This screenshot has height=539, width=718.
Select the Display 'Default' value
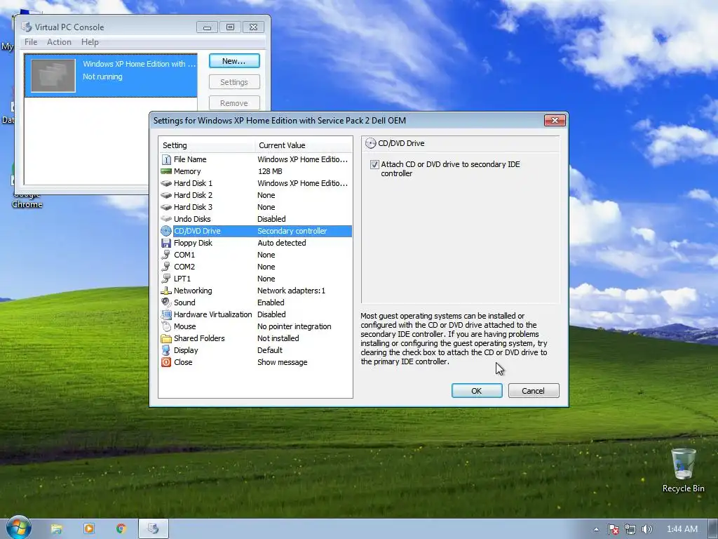270,350
